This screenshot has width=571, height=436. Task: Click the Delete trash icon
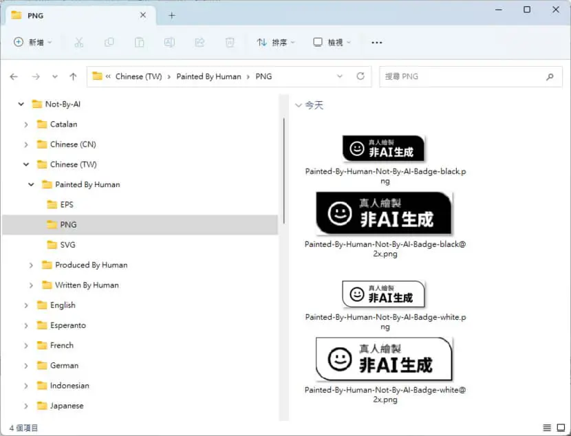[230, 43]
